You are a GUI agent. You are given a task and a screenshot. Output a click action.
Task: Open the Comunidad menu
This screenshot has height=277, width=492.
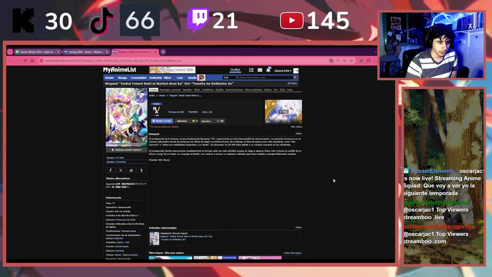pos(138,78)
